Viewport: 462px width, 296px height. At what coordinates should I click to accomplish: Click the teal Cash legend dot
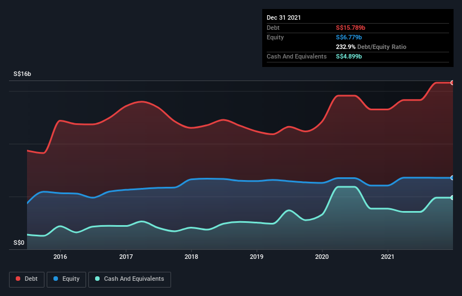point(97,279)
